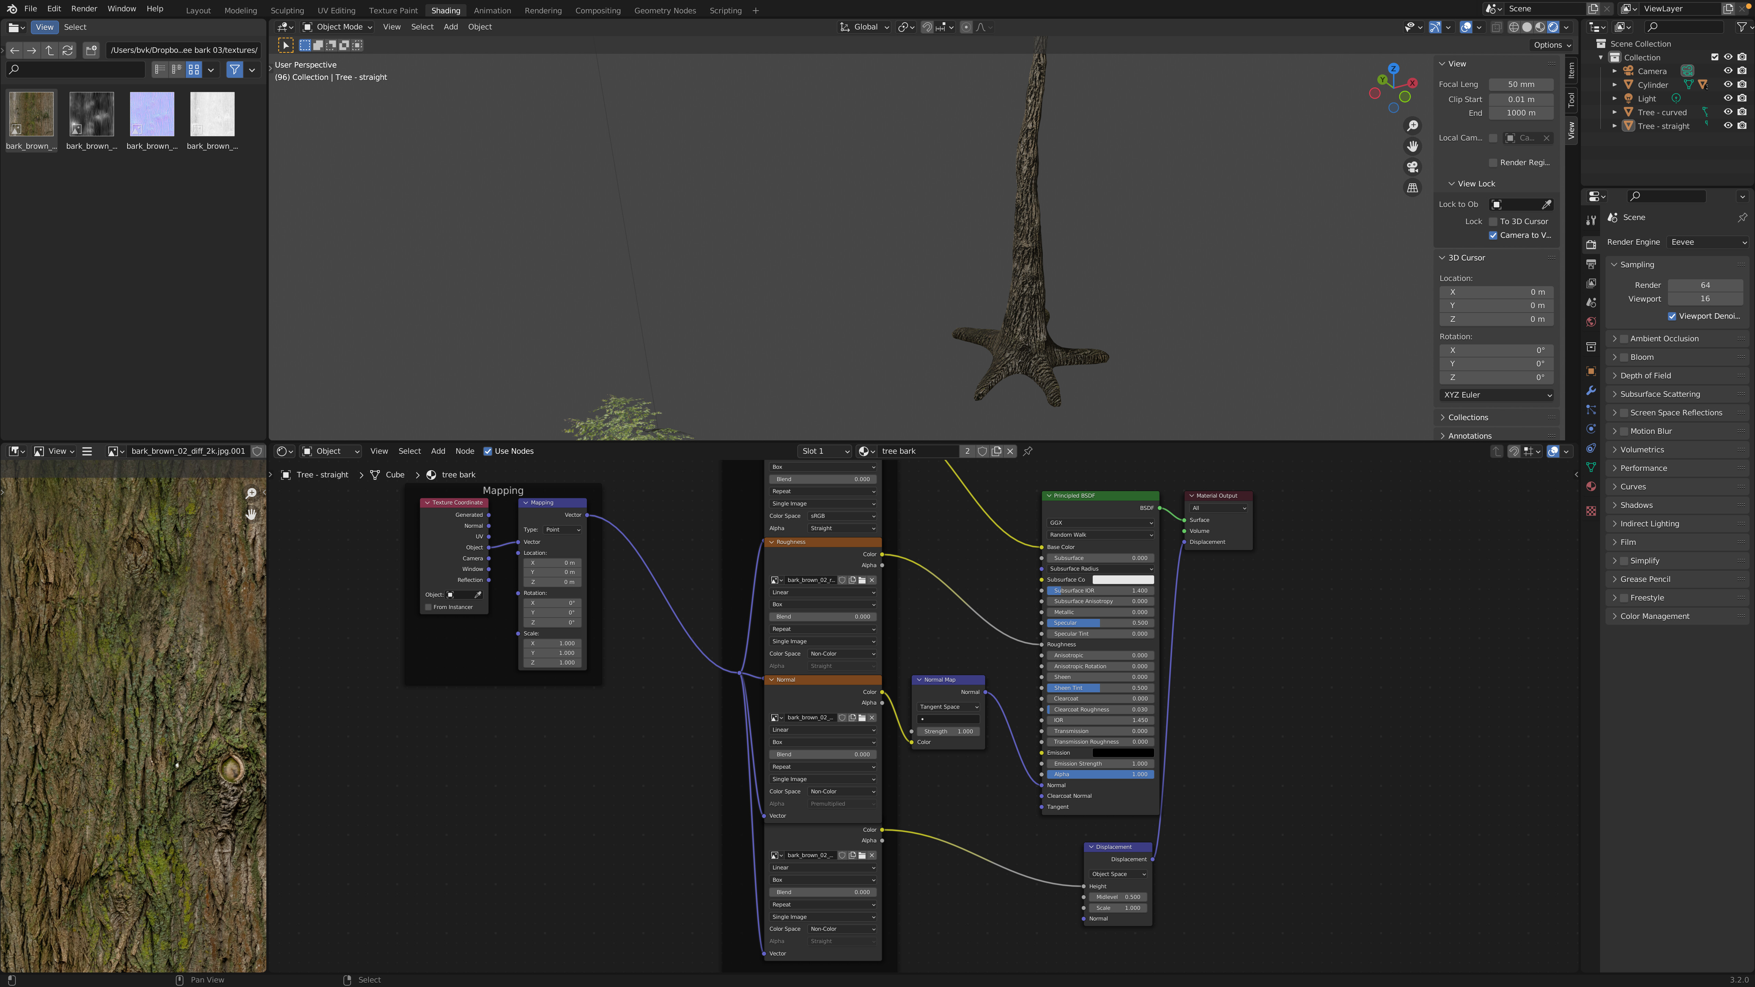
Task: Hide Tree - curved in the outliner
Action: click(x=1728, y=112)
